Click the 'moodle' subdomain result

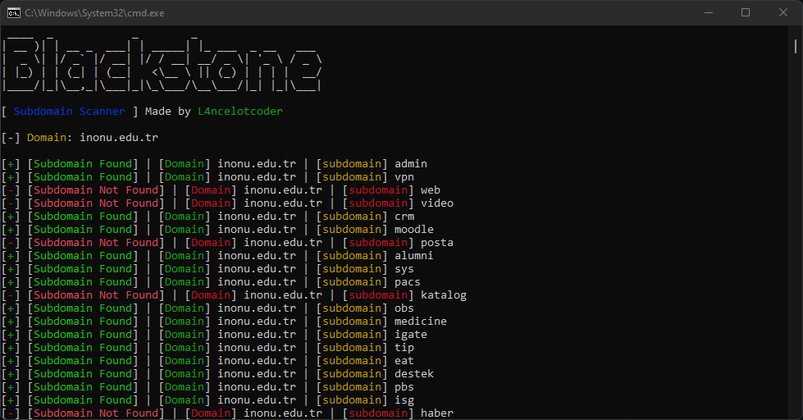[x=413, y=230]
